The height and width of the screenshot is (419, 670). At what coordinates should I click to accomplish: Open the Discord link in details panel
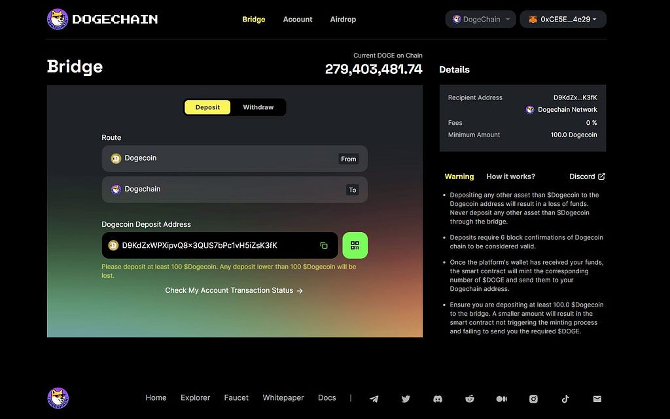(x=587, y=176)
